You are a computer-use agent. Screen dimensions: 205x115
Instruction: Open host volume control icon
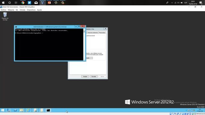178,3
